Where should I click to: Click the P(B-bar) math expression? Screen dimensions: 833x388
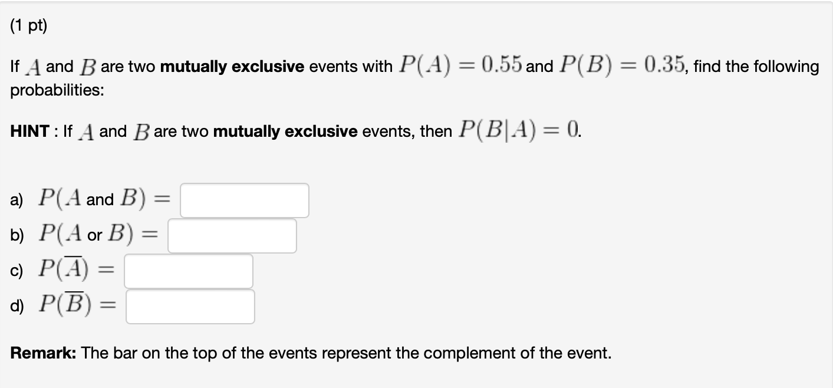(77, 304)
